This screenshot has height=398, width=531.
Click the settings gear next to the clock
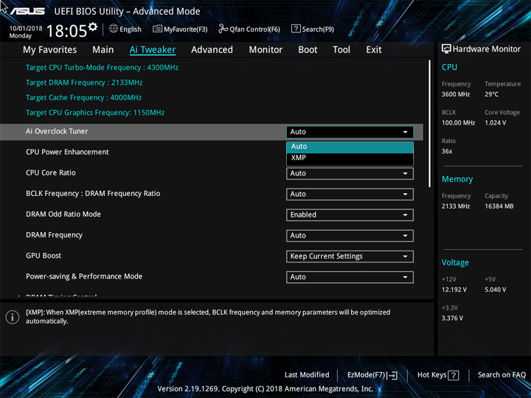click(92, 27)
